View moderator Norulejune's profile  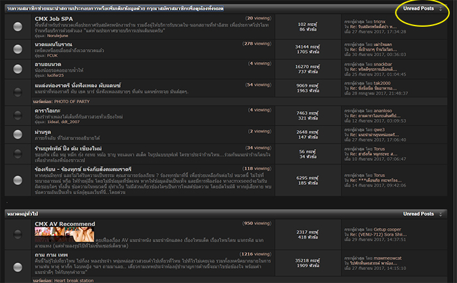[x=57, y=35]
